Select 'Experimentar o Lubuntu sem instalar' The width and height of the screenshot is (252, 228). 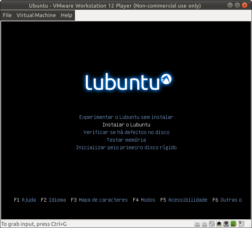[126, 117]
